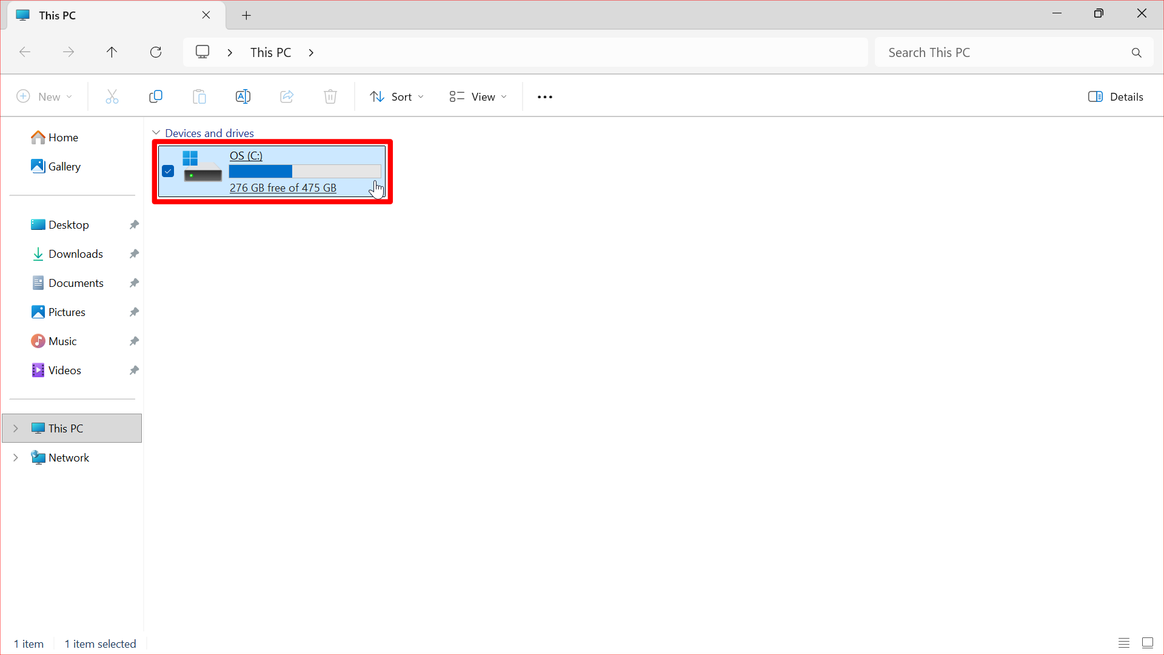Image resolution: width=1164 pixels, height=655 pixels.
Task: Open the Sort menu
Action: pyautogui.click(x=396, y=96)
